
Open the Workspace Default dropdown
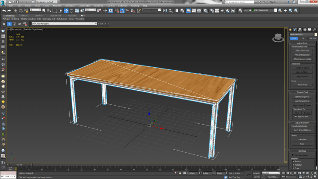(x=46, y=2)
